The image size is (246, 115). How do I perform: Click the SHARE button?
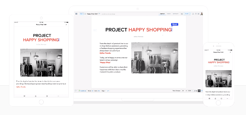pyautogui.click(x=187, y=14)
